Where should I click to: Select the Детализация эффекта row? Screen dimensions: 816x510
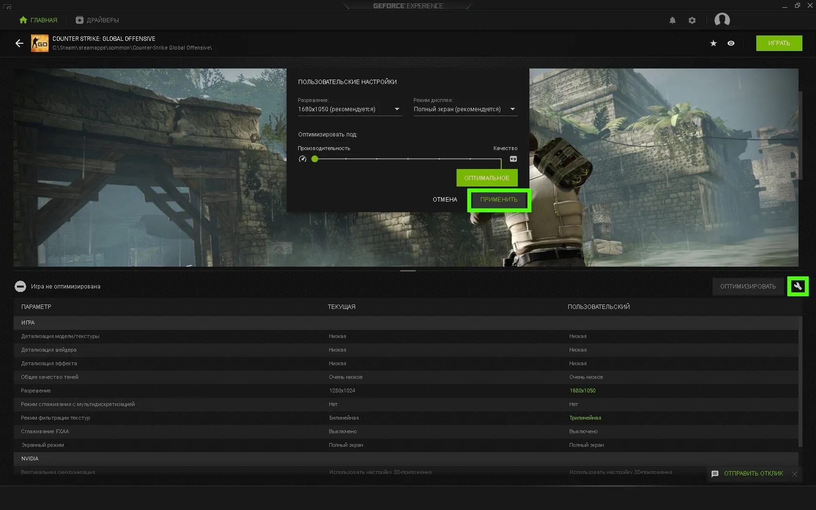[406, 363]
